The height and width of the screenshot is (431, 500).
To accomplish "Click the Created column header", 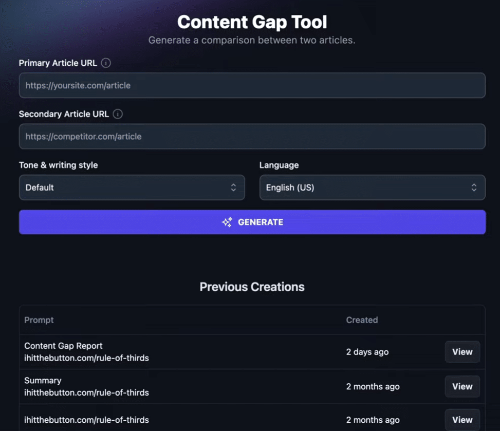I will 362,320.
